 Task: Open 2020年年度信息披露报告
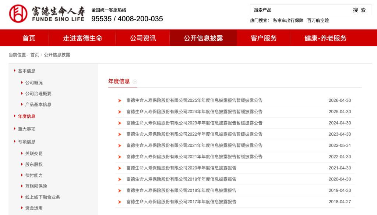tap(181, 168)
